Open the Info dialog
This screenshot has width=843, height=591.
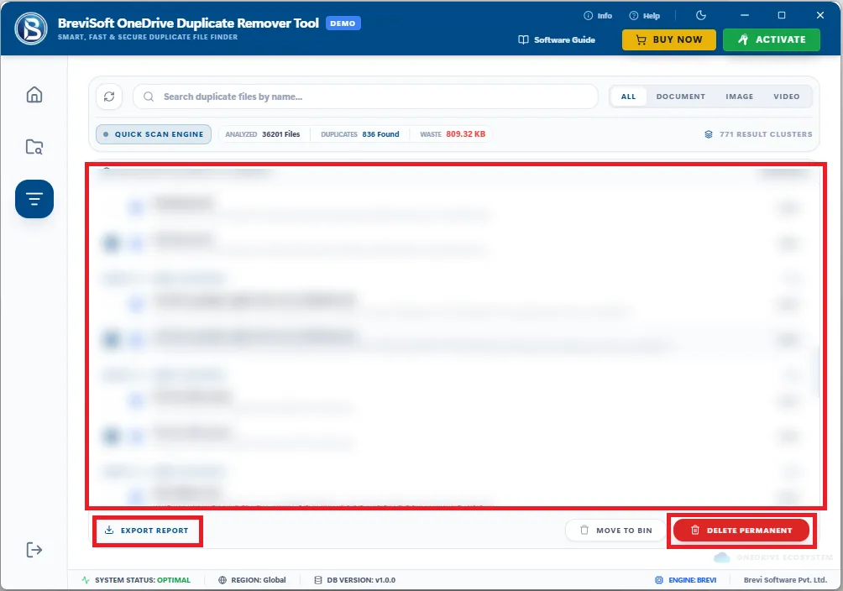coord(598,16)
